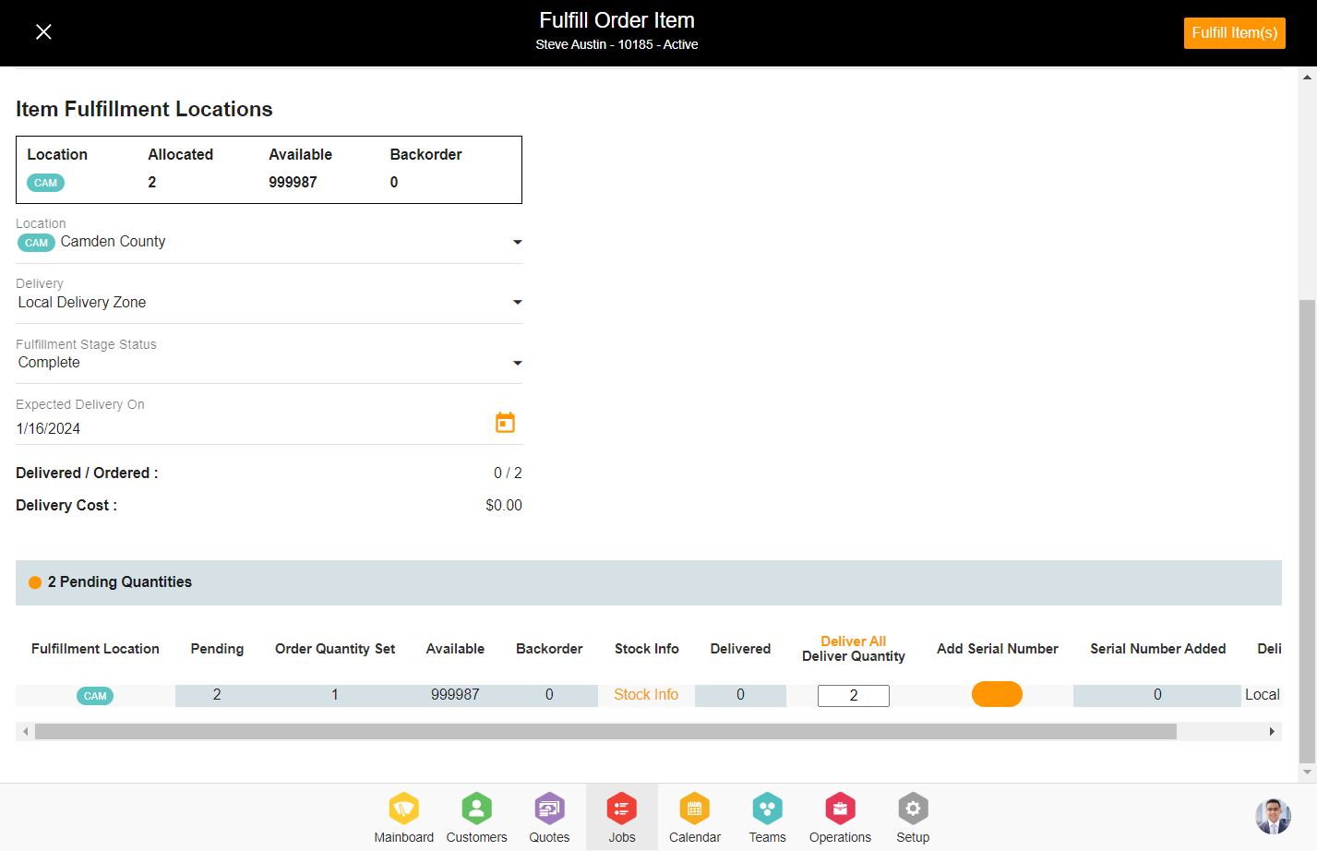Click the table's horizontal scrollbar left arrow
1317x851 pixels.
[x=26, y=731]
